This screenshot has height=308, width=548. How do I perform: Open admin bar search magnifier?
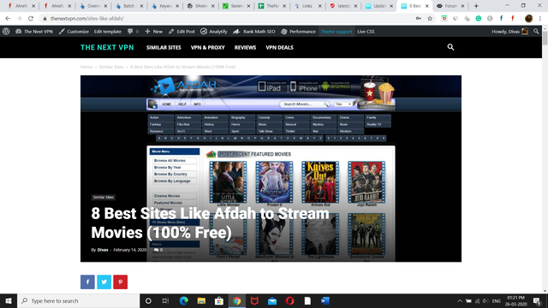(x=536, y=32)
